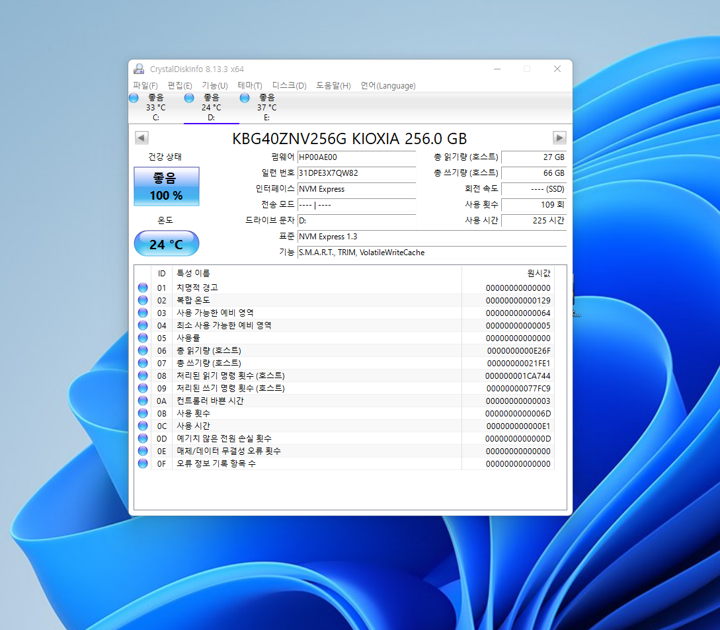Click the ID column header
This screenshot has height=630, width=720.
click(x=161, y=273)
